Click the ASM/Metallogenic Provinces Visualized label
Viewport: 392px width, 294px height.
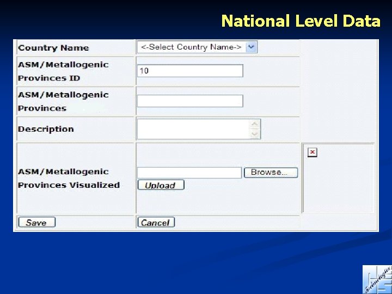pos(69,178)
